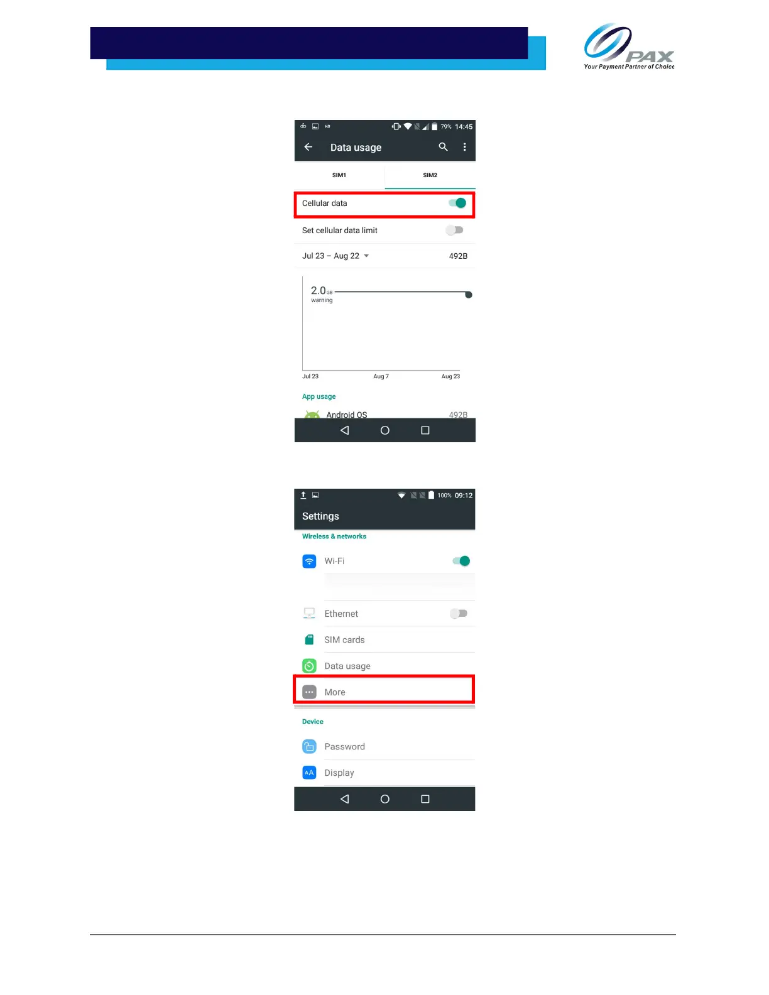The width and height of the screenshot is (769, 995).
Task: Tap the back arrow in Data usage
Action: pos(308,147)
